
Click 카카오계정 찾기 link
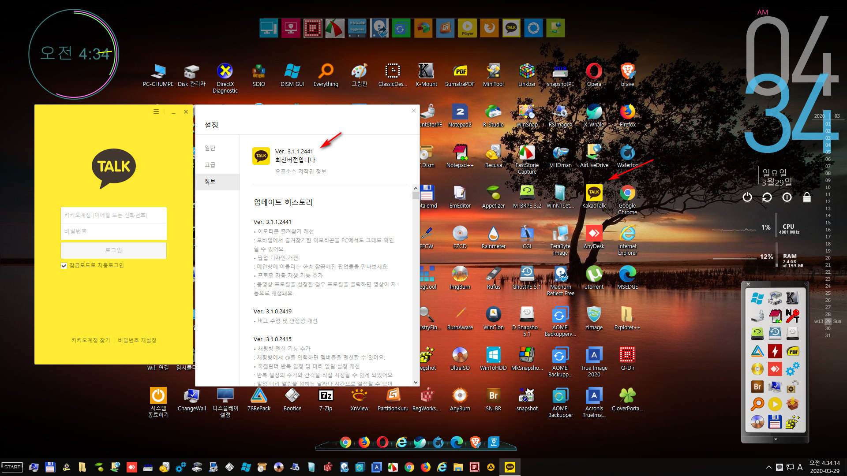90,340
